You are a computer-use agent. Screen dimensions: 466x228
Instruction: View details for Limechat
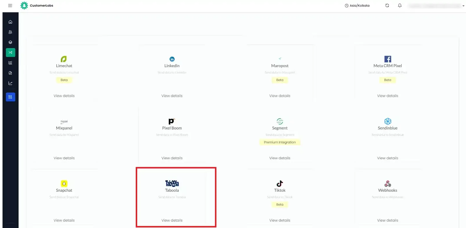64,96
